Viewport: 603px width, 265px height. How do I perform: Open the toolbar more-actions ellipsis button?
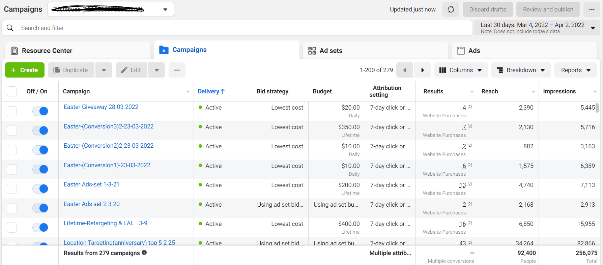point(177,70)
